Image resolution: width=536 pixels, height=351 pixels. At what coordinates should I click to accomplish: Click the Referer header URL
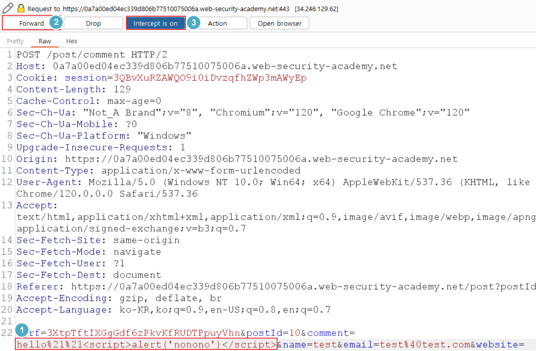tap(303, 287)
